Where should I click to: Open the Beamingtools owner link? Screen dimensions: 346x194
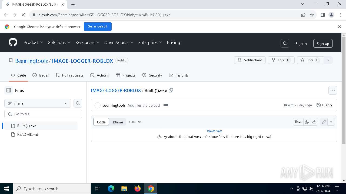coord(31,61)
